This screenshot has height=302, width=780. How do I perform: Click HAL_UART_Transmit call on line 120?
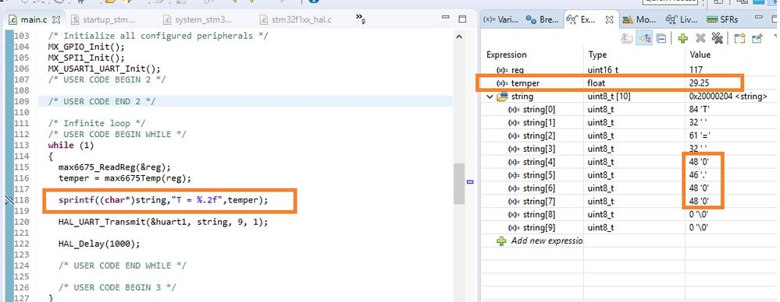(x=163, y=222)
